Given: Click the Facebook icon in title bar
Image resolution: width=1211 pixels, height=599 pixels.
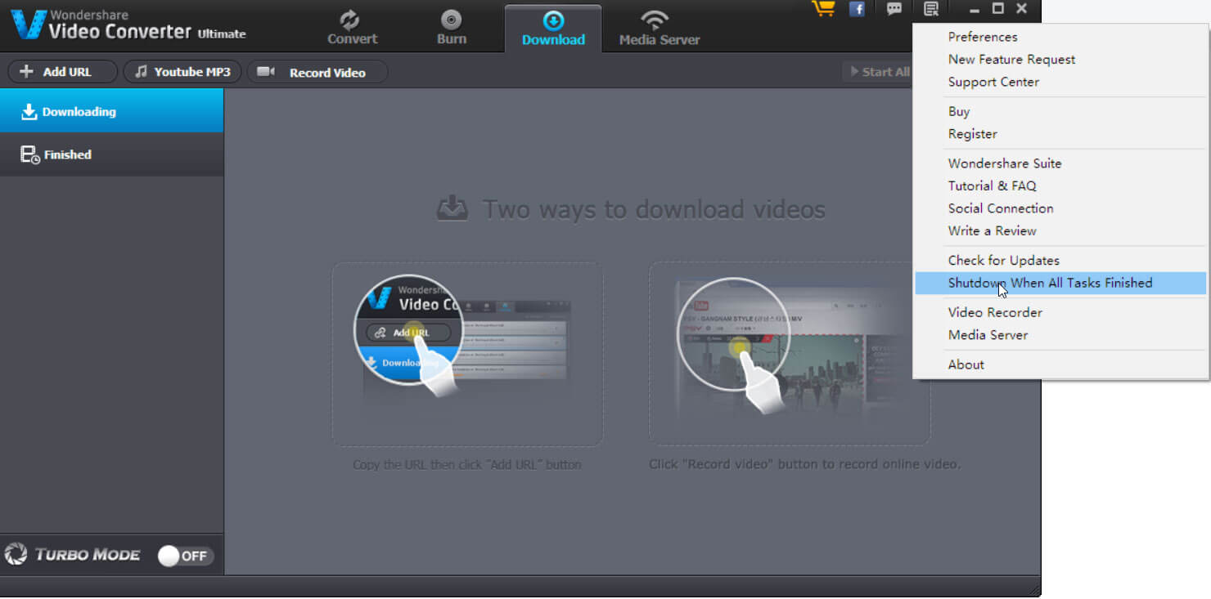Looking at the screenshot, I should click(857, 9).
